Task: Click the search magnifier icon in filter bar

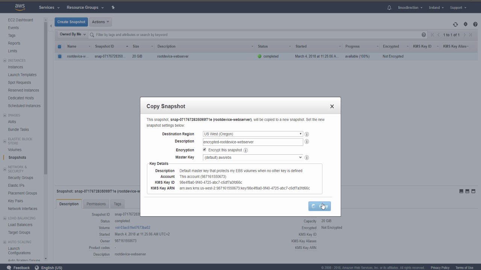Action: (92, 35)
